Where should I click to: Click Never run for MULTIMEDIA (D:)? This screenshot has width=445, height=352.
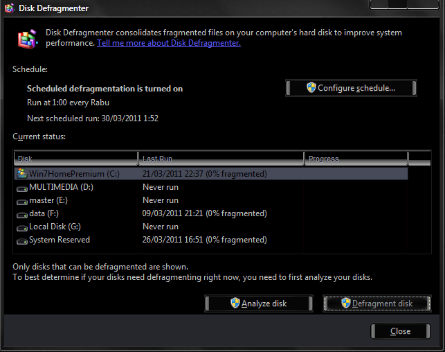point(161,187)
